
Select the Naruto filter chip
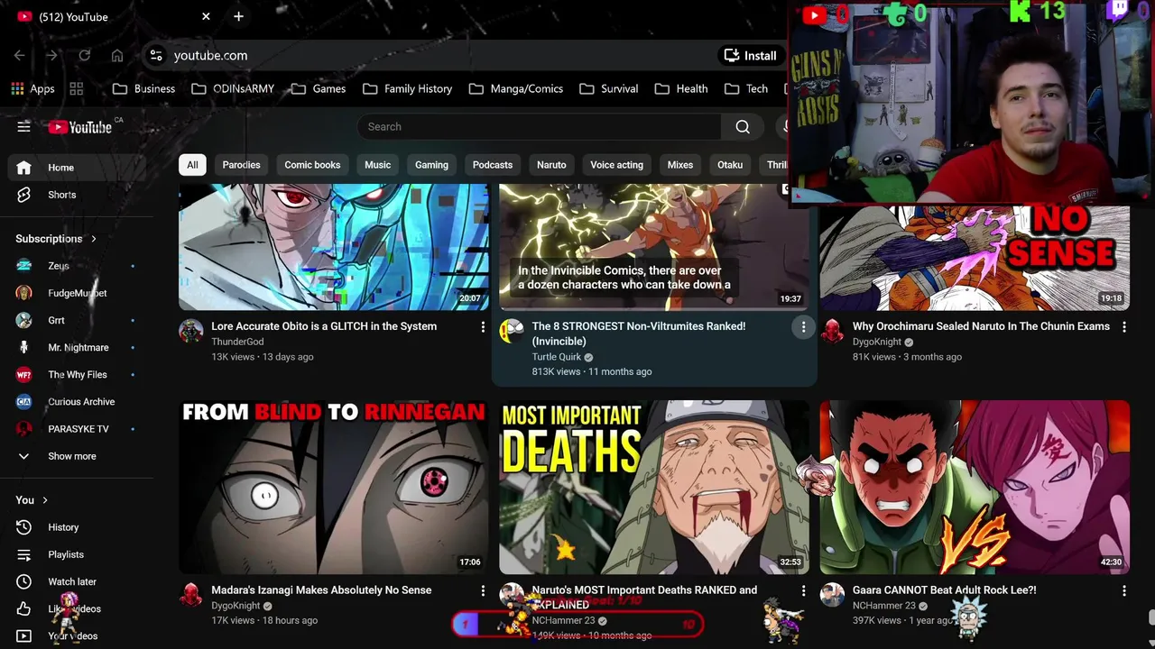[x=551, y=165]
